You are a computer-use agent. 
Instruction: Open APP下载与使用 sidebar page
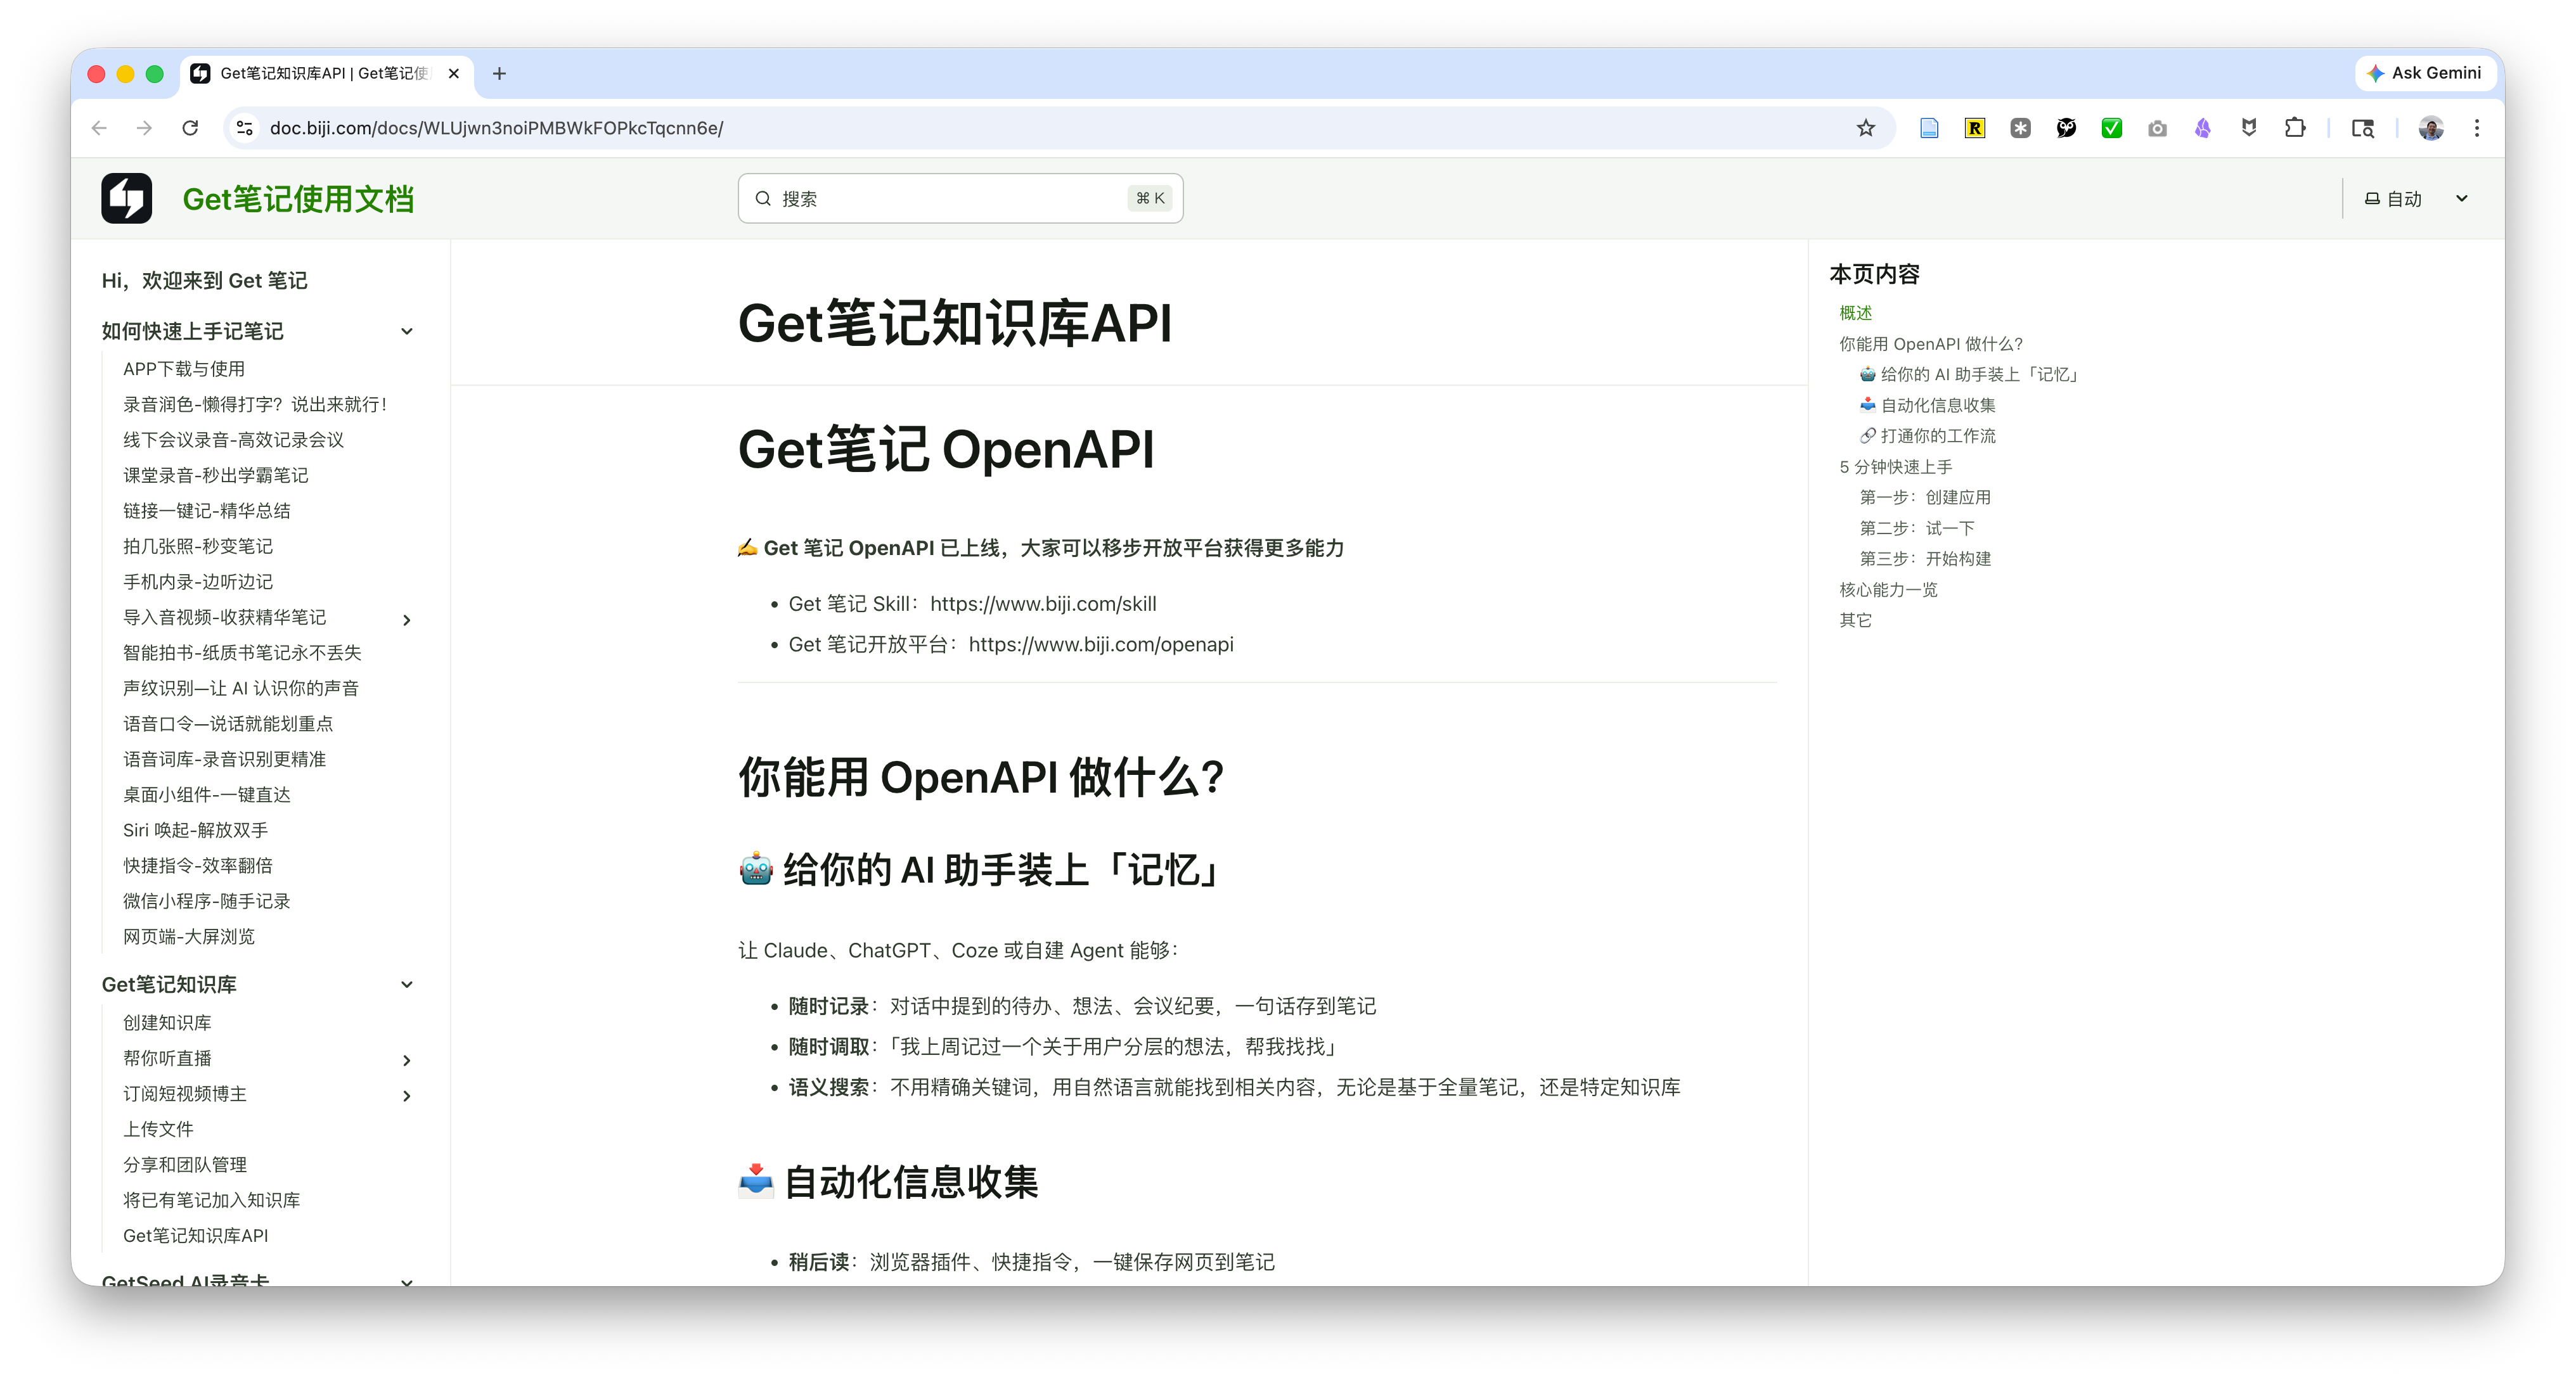coord(184,369)
